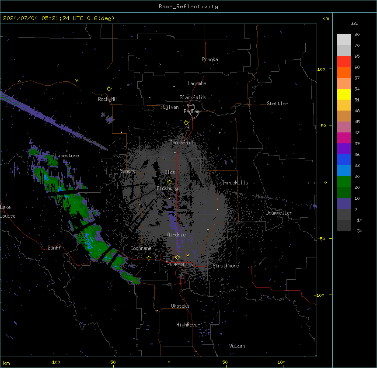Click the bright yellow 51–54 dBZ swatch
The height and width of the screenshot is (368, 377).
pos(344,94)
